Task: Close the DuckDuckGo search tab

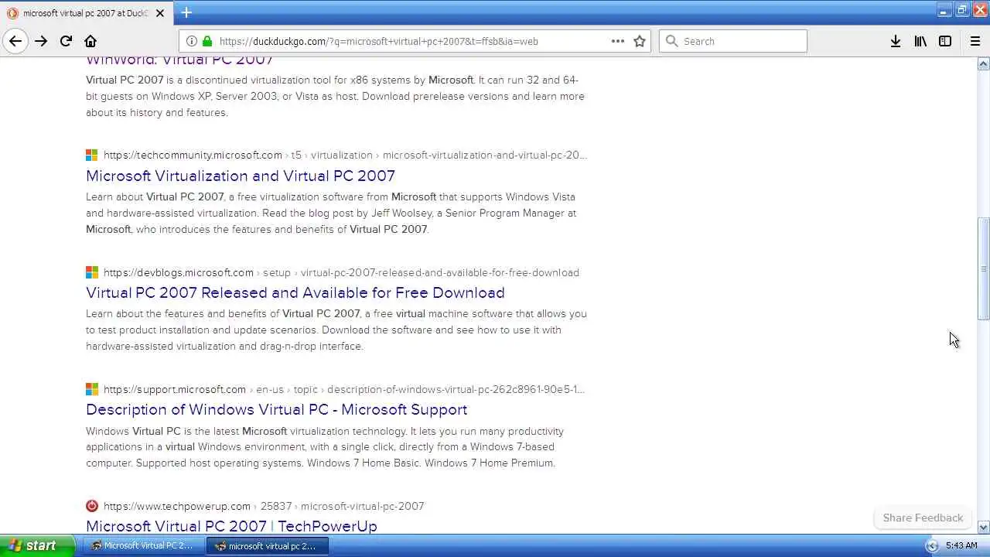Action: point(160,13)
